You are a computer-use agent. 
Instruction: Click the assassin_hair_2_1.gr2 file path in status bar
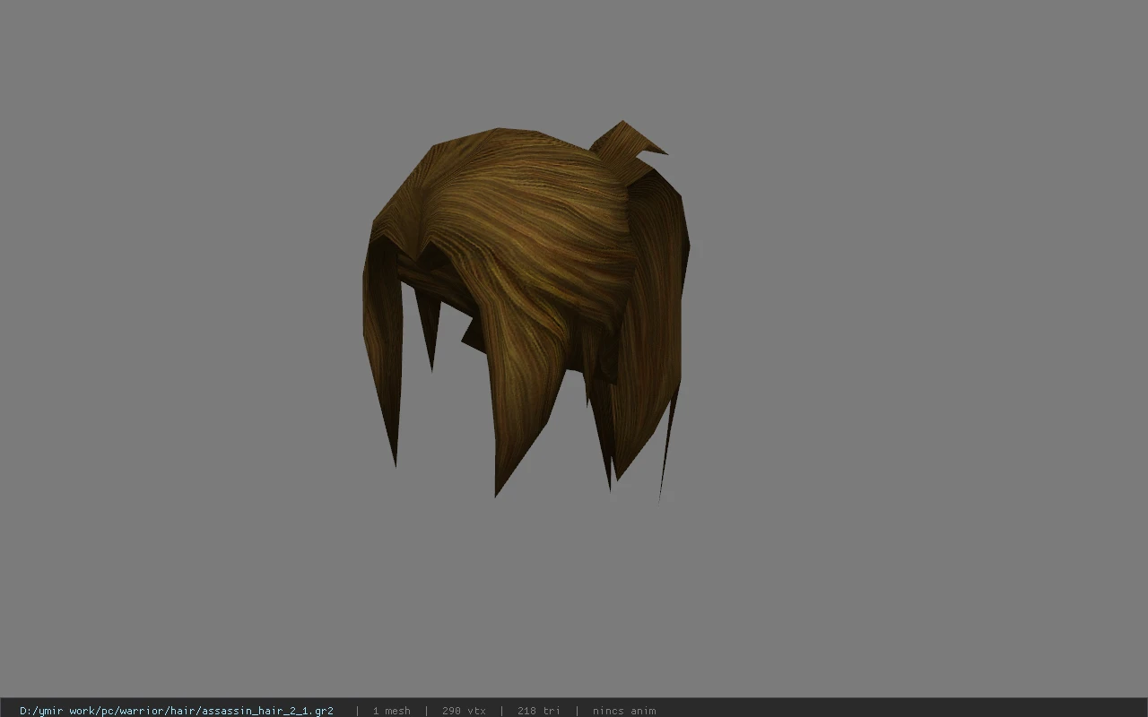[x=177, y=711]
